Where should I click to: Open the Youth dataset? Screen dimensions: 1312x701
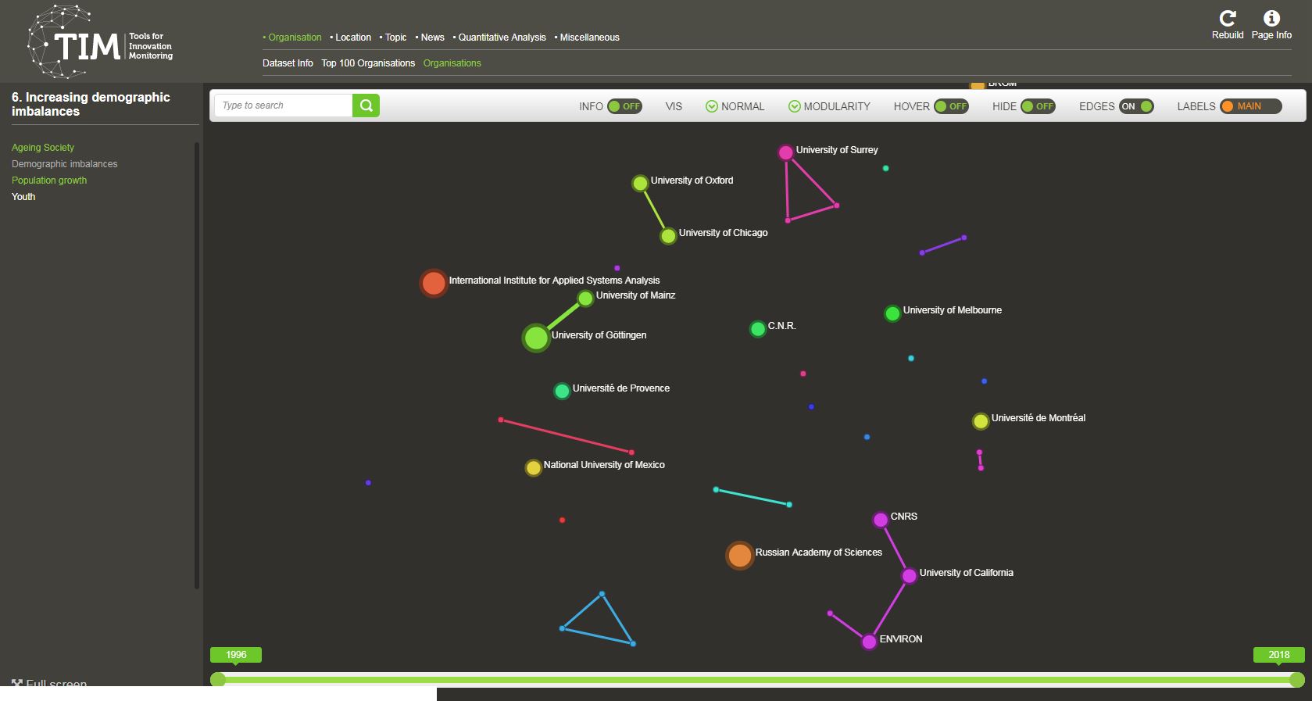pyautogui.click(x=23, y=197)
